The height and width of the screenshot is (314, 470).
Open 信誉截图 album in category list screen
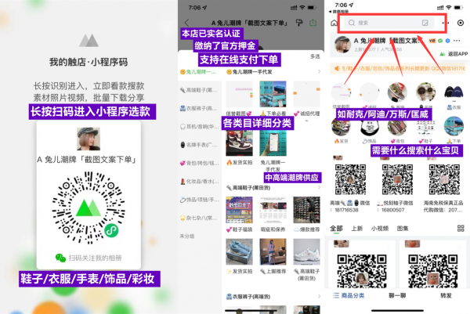pyautogui.click(x=239, y=94)
